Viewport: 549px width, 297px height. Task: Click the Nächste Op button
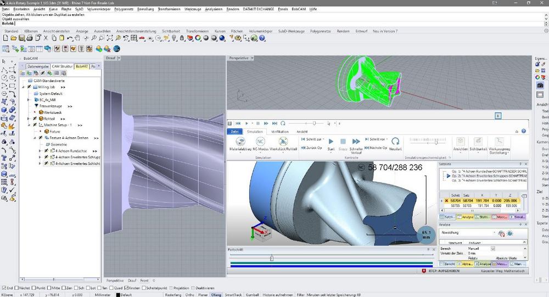[376, 148]
